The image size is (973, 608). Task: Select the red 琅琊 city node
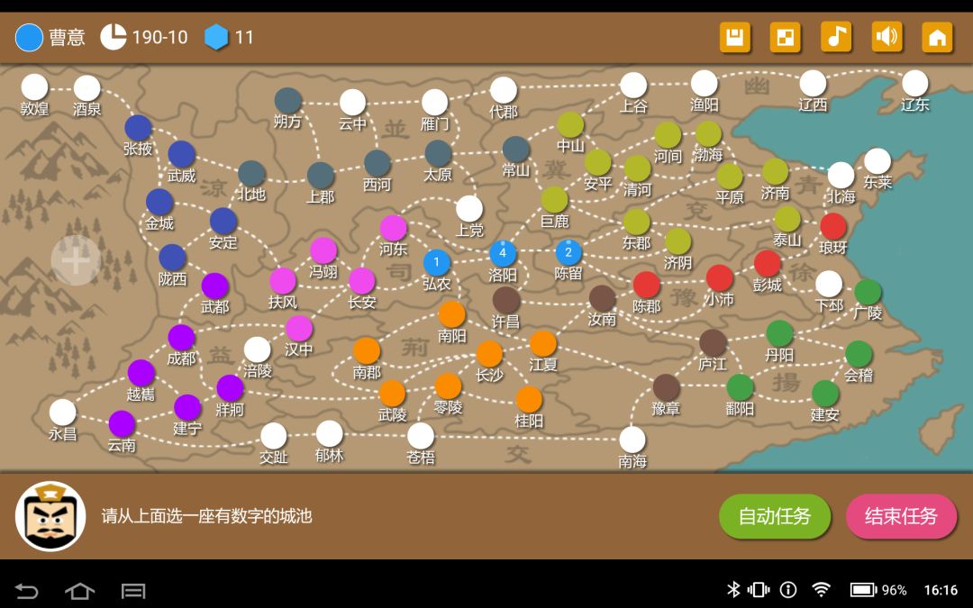click(x=833, y=226)
